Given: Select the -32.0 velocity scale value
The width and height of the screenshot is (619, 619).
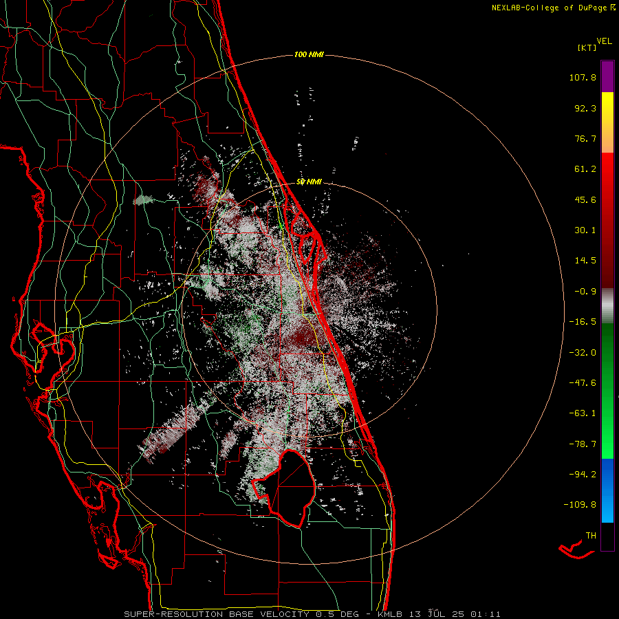Looking at the screenshot, I should click(x=583, y=353).
